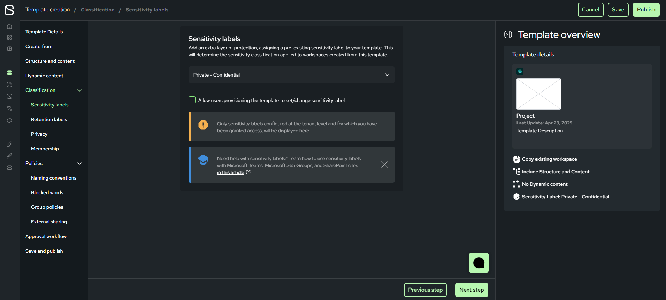Click the Project template thumbnail placeholder
The height and width of the screenshot is (300, 666).
pos(539,94)
